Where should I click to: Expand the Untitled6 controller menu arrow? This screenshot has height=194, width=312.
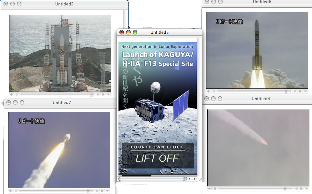point(305,91)
